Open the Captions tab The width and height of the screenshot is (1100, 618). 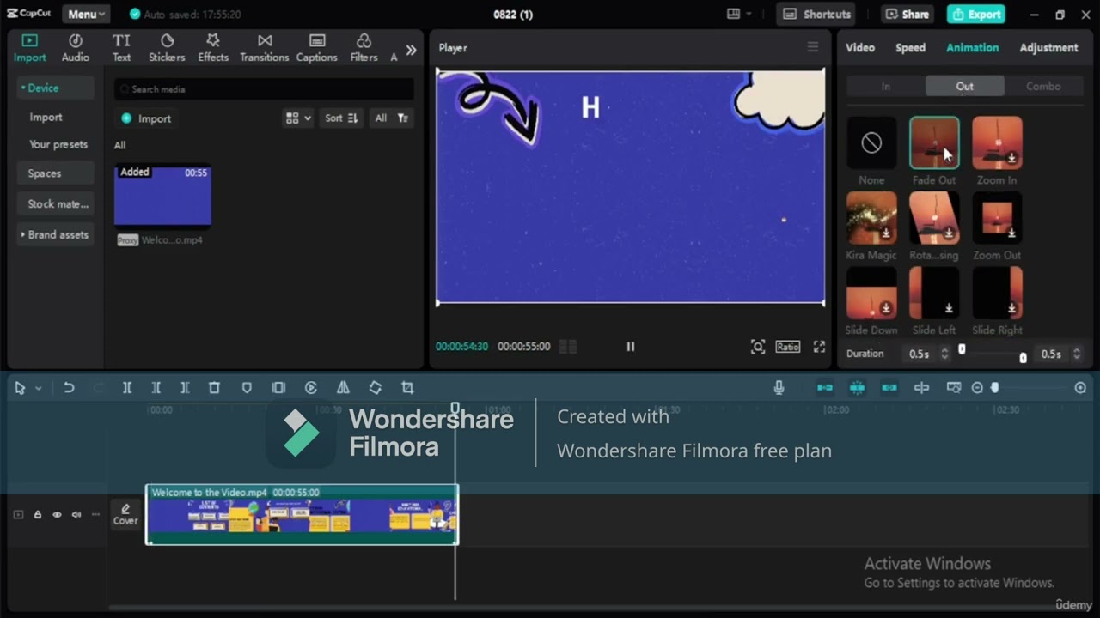tap(317, 48)
